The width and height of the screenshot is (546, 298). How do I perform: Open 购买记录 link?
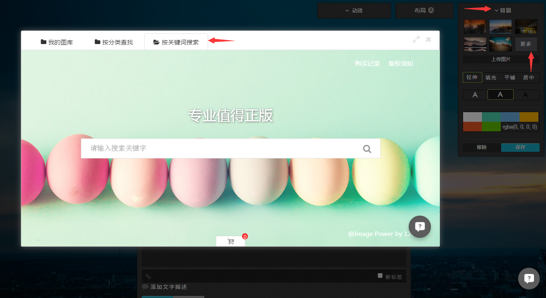tap(367, 64)
